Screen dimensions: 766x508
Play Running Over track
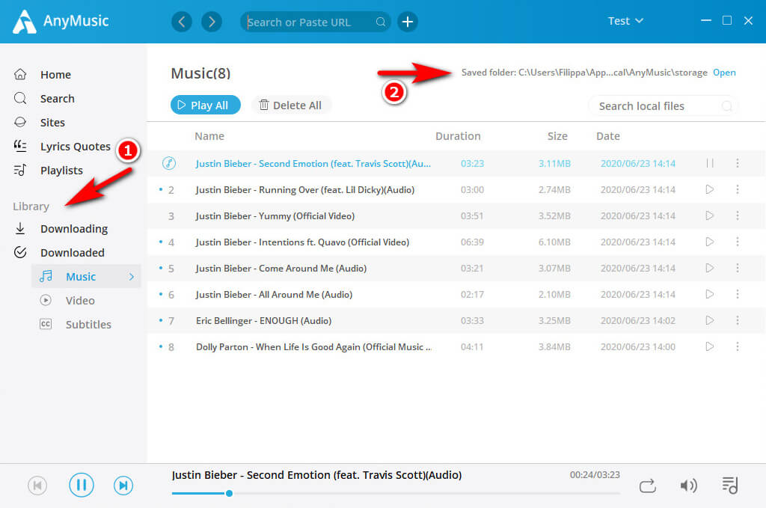pos(710,189)
